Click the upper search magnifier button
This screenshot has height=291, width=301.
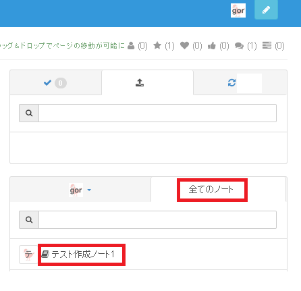[29, 113]
